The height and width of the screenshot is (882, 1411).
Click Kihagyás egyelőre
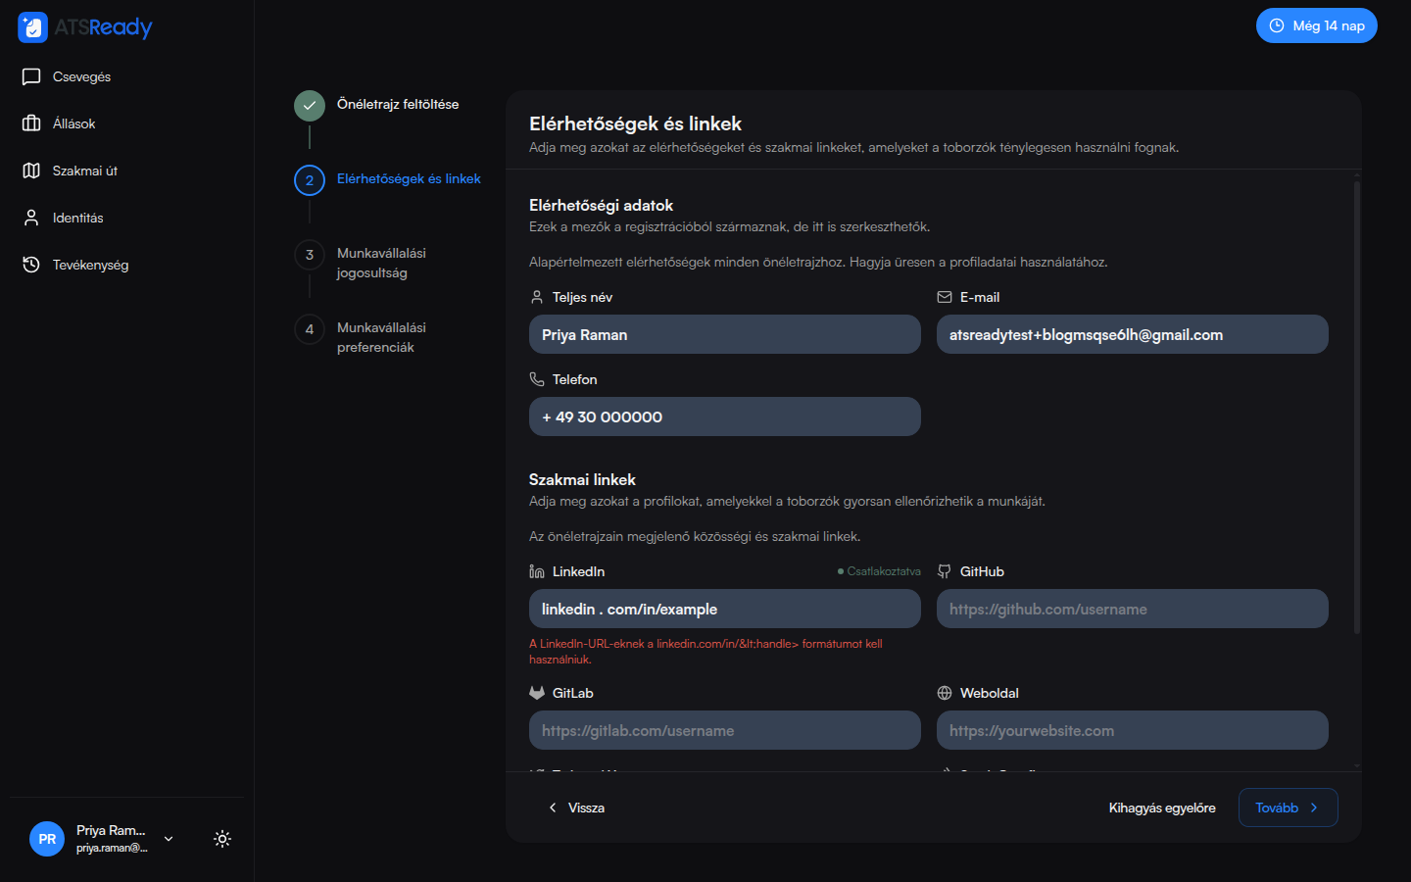(x=1162, y=808)
